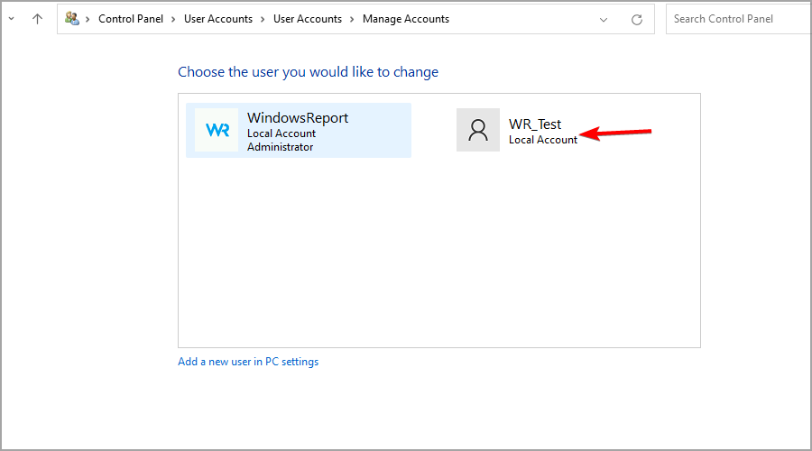This screenshot has width=812, height=451.
Task: Select the WindowsReport WR avatar picture
Action: tap(217, 130)
